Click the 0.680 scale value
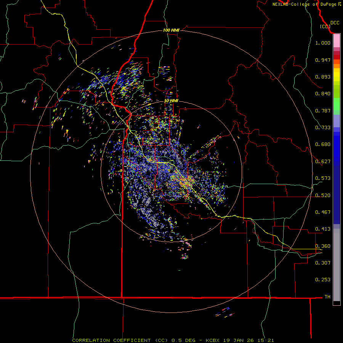The height and width of the screenshot is (343, 343). click(323, 144)
